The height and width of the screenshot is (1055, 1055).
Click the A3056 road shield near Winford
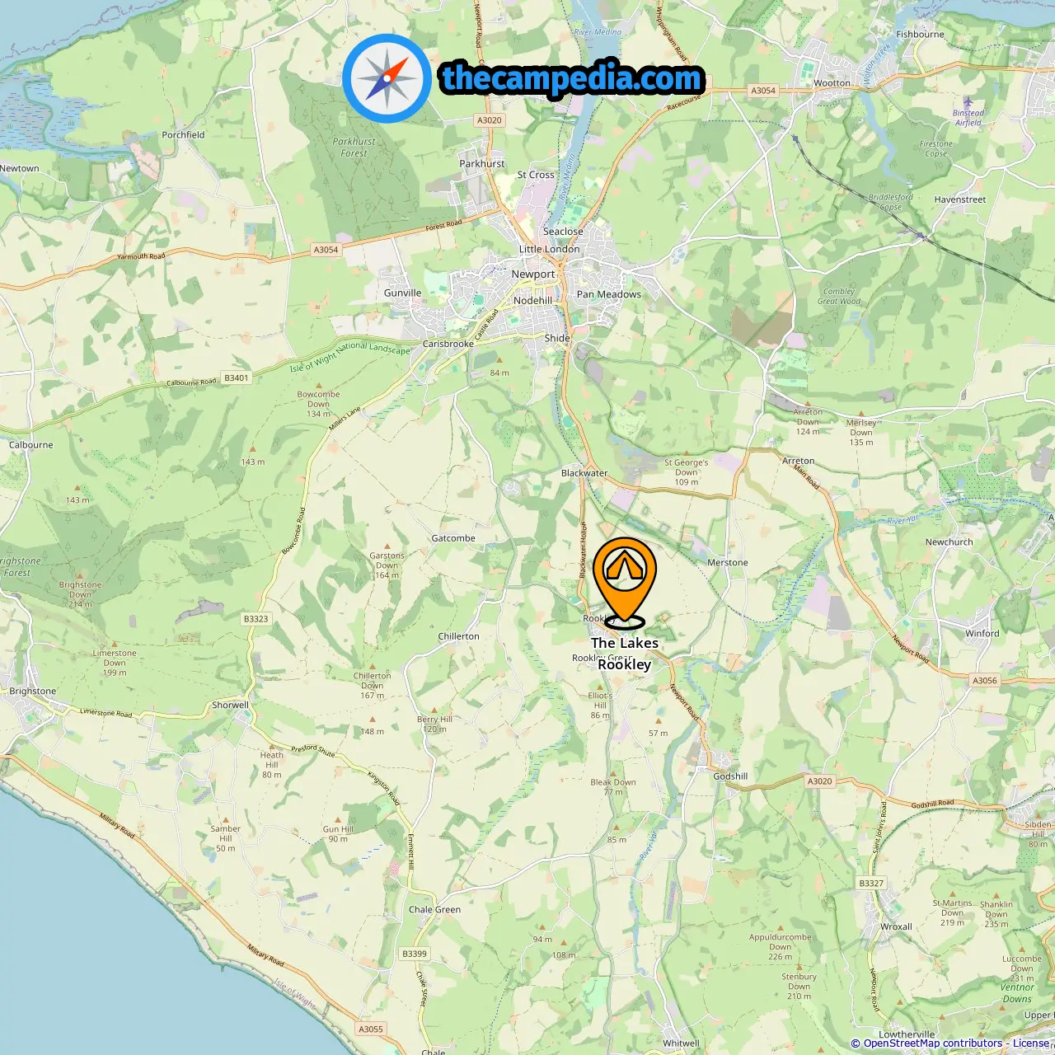[x=985, y=681]
